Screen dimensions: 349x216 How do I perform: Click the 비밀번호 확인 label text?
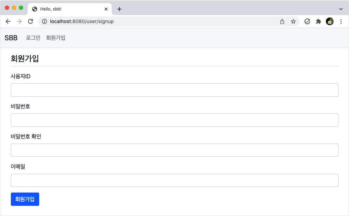(26, 137)
